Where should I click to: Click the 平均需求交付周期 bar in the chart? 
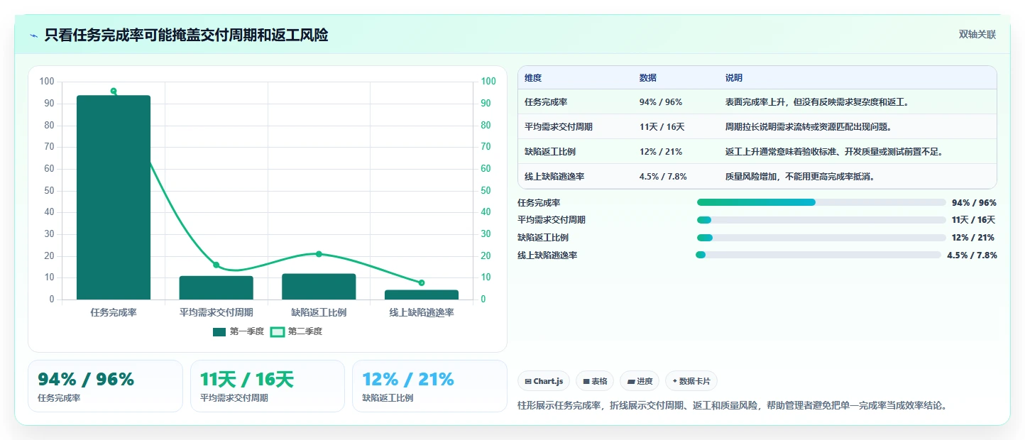point(216,287)
